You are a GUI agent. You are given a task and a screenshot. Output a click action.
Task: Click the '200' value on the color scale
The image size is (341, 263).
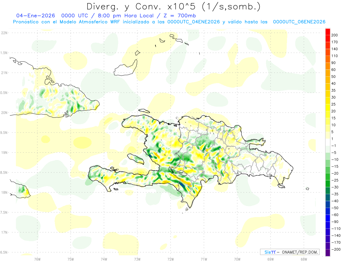pos(334,35)
